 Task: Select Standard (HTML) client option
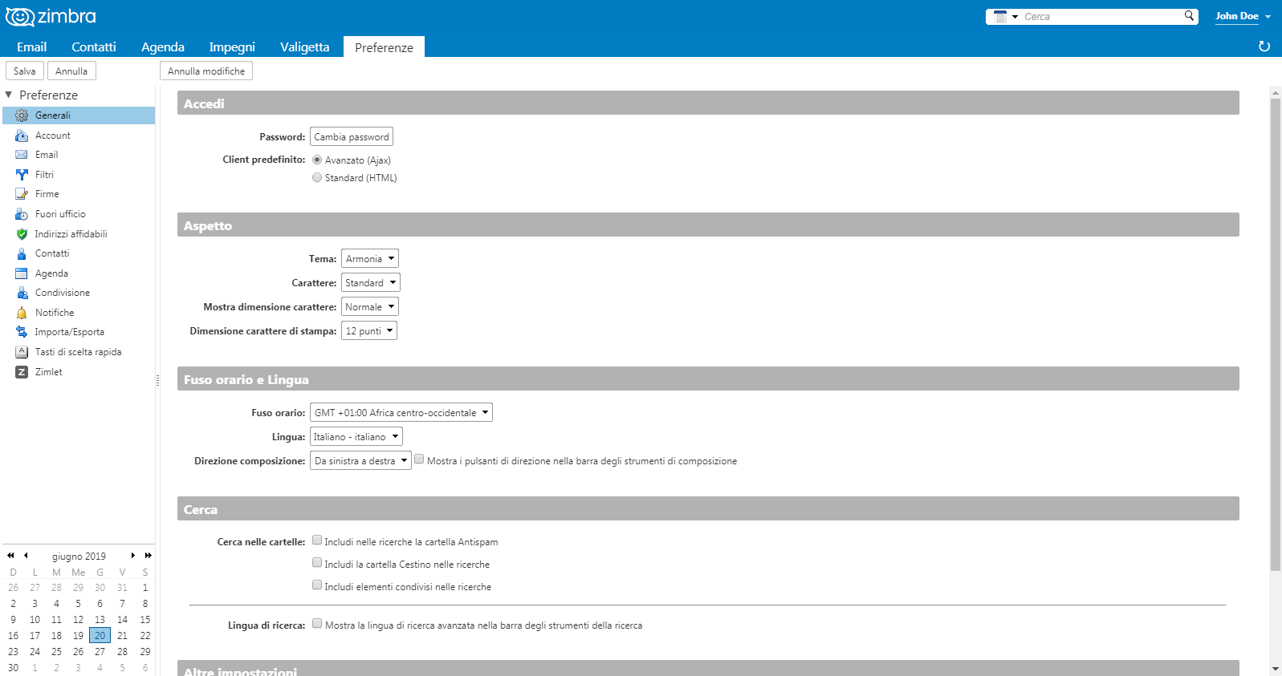[x=317, y=177]
